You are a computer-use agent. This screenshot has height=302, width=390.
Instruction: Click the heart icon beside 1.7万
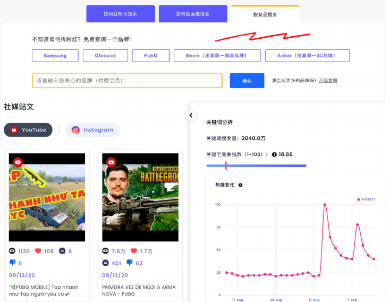pos(134,251)
